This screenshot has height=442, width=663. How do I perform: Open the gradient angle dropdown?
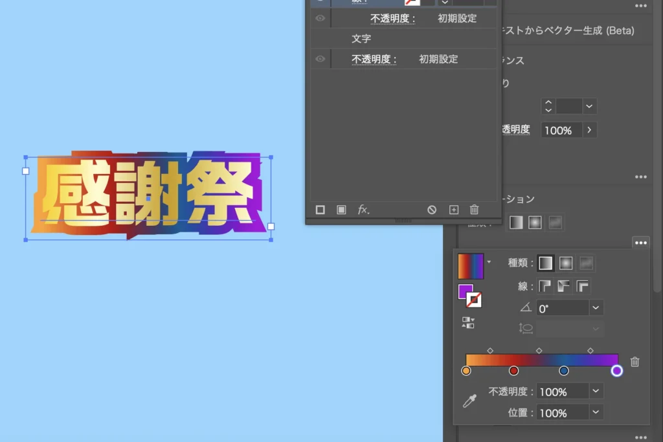[x=596, y=309]
